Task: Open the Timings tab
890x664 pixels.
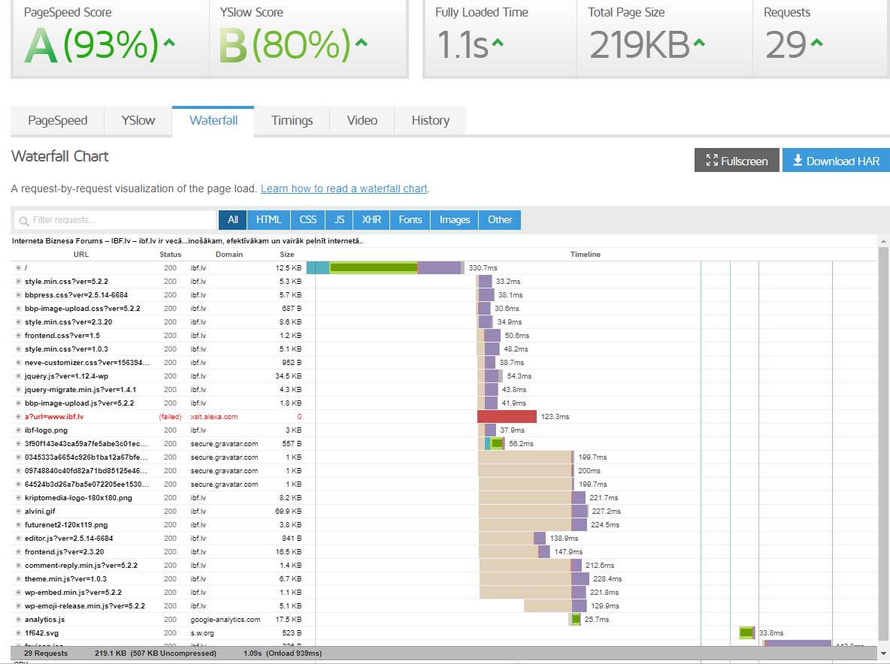Action: pyautogui.click(x=292, y=120)
